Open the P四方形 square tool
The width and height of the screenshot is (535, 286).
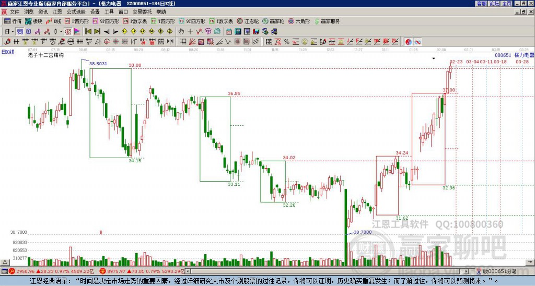[77, 21]
